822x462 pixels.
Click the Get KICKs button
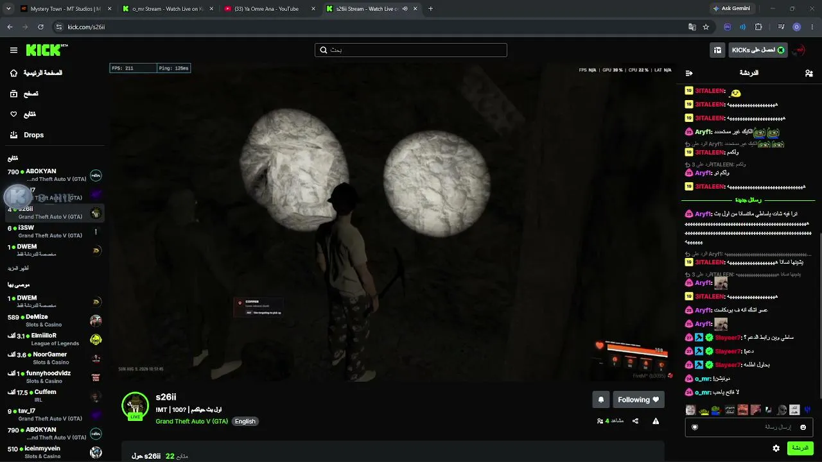(x=758, y=50)
